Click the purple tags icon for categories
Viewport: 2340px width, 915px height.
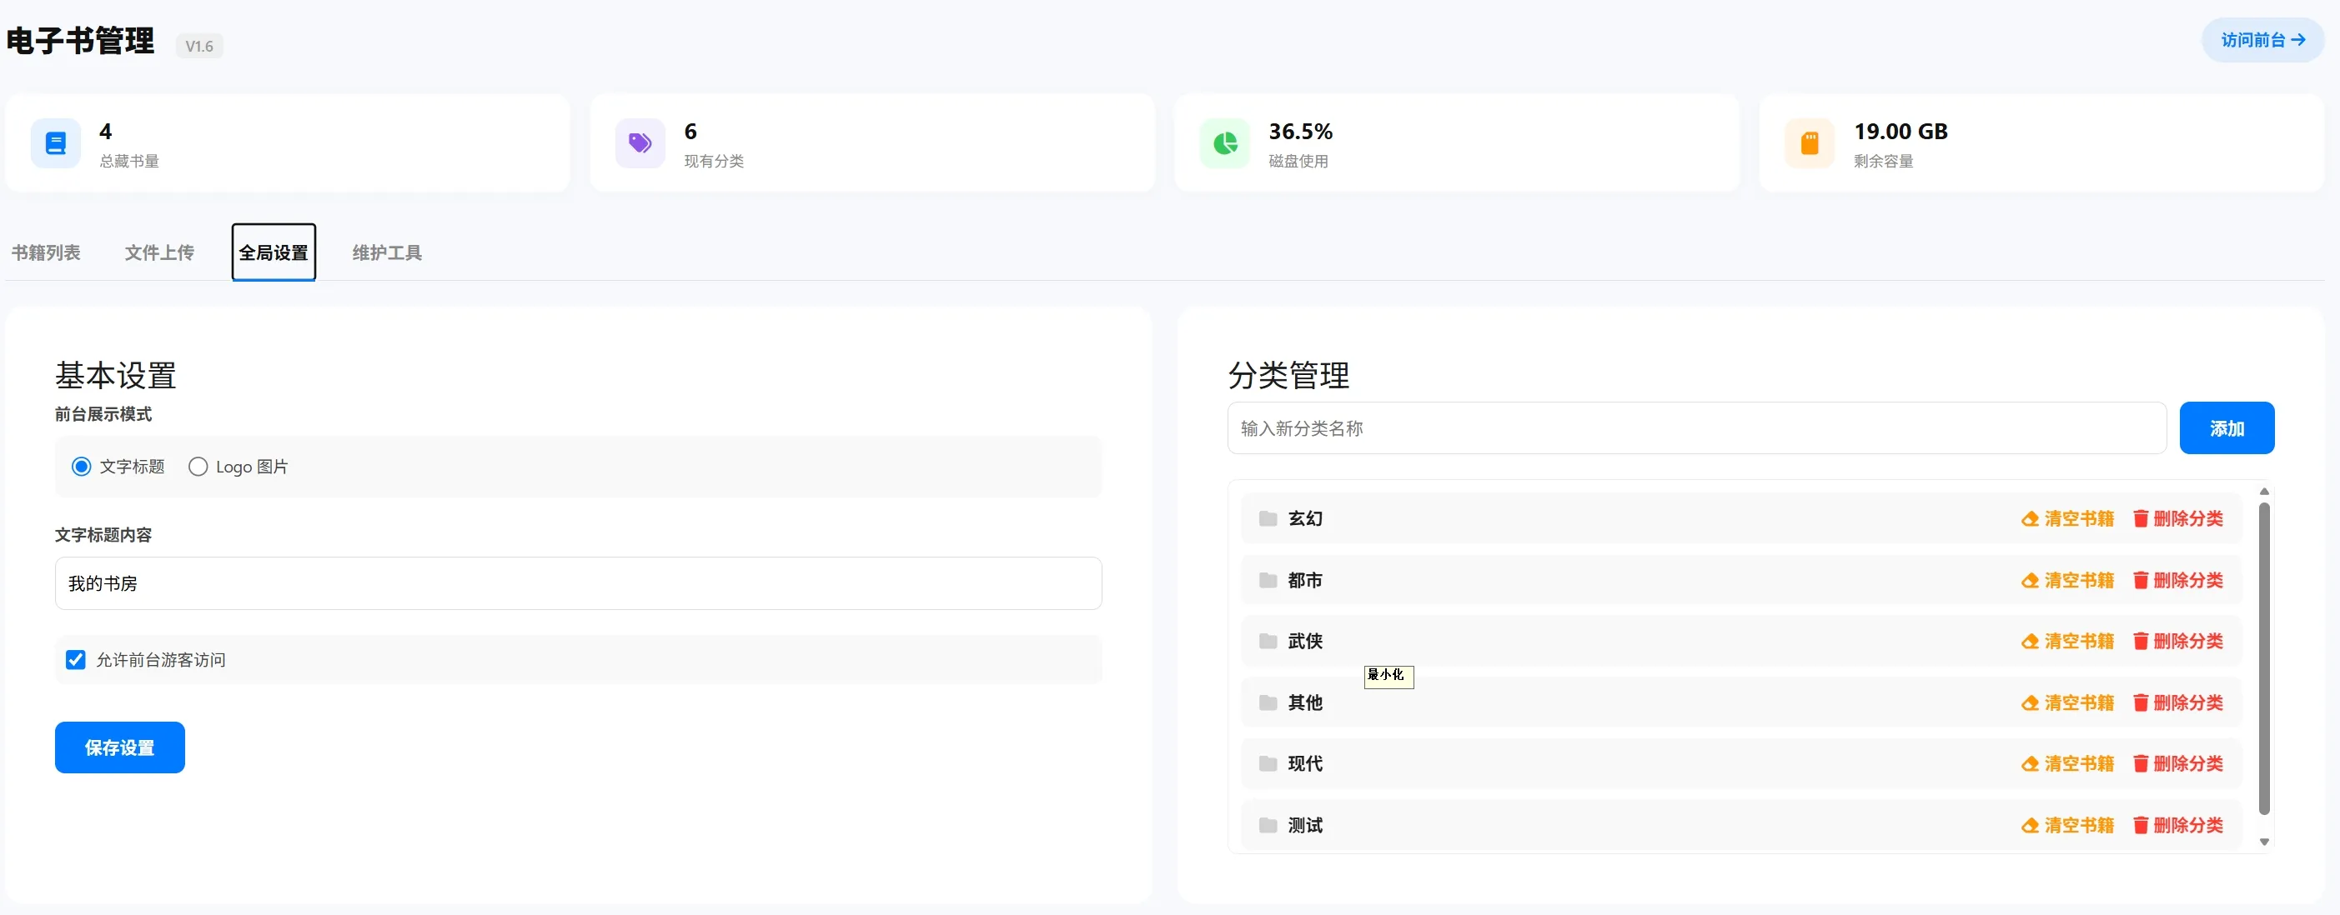pyautogui.click(x=640, y=143)
